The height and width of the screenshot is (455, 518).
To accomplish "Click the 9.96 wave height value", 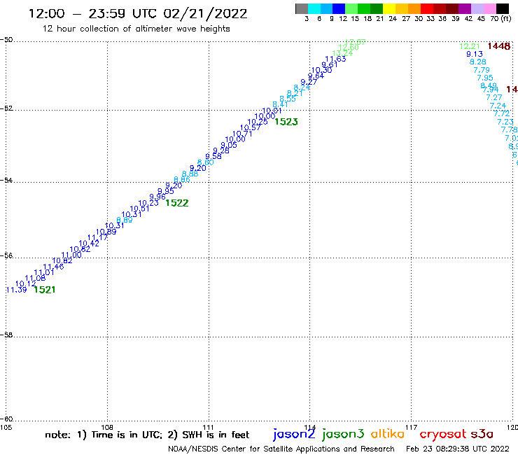I will (x=157, y=197).
